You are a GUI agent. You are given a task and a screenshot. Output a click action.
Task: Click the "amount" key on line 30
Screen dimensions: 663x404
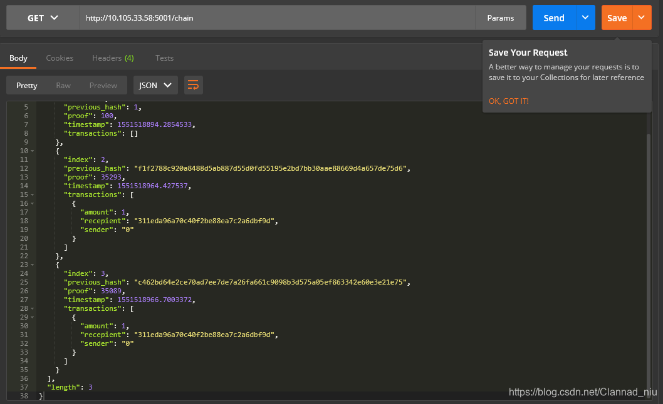tap(97, 326)
